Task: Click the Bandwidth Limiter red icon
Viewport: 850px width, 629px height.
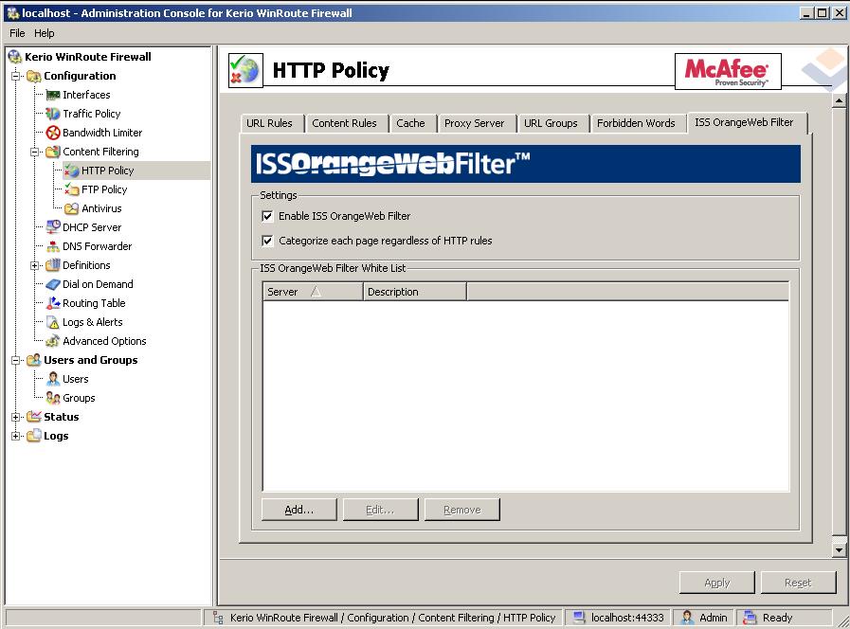Action: (52, 133)
